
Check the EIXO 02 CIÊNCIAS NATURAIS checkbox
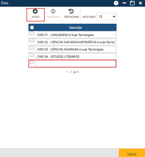pos(32,40)
